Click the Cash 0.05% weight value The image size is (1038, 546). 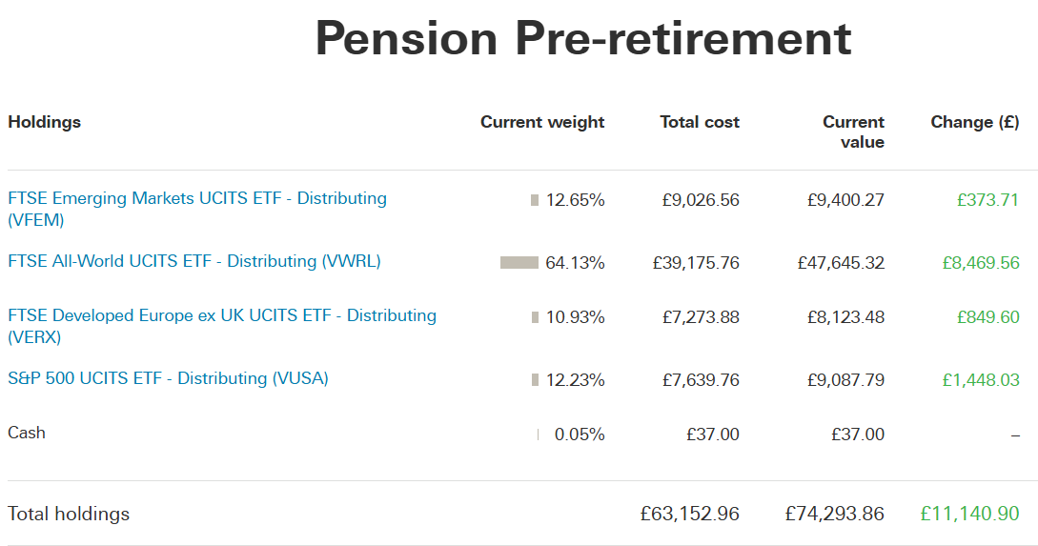(580, 435)
